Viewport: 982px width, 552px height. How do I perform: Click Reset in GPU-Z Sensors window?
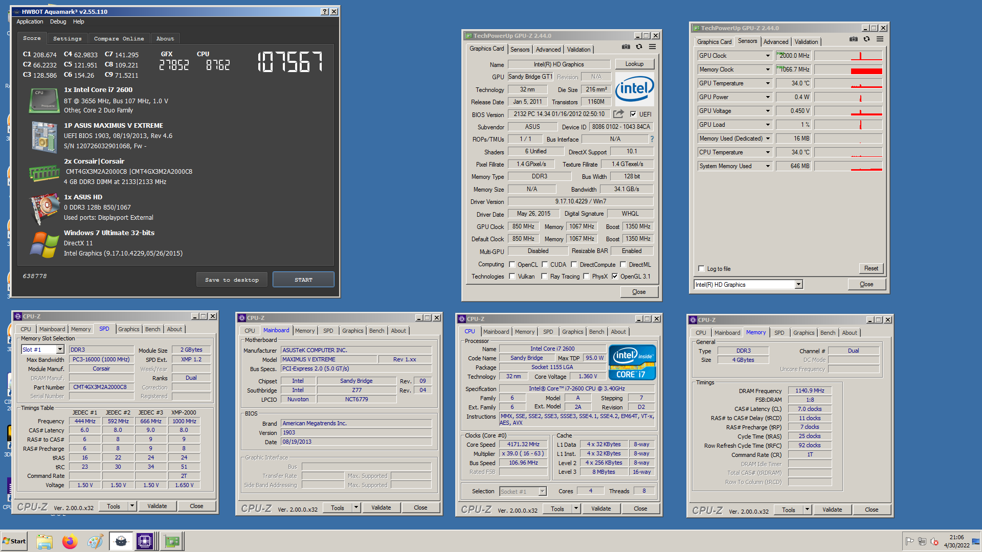pyautogui.click(x=871, y=268)
